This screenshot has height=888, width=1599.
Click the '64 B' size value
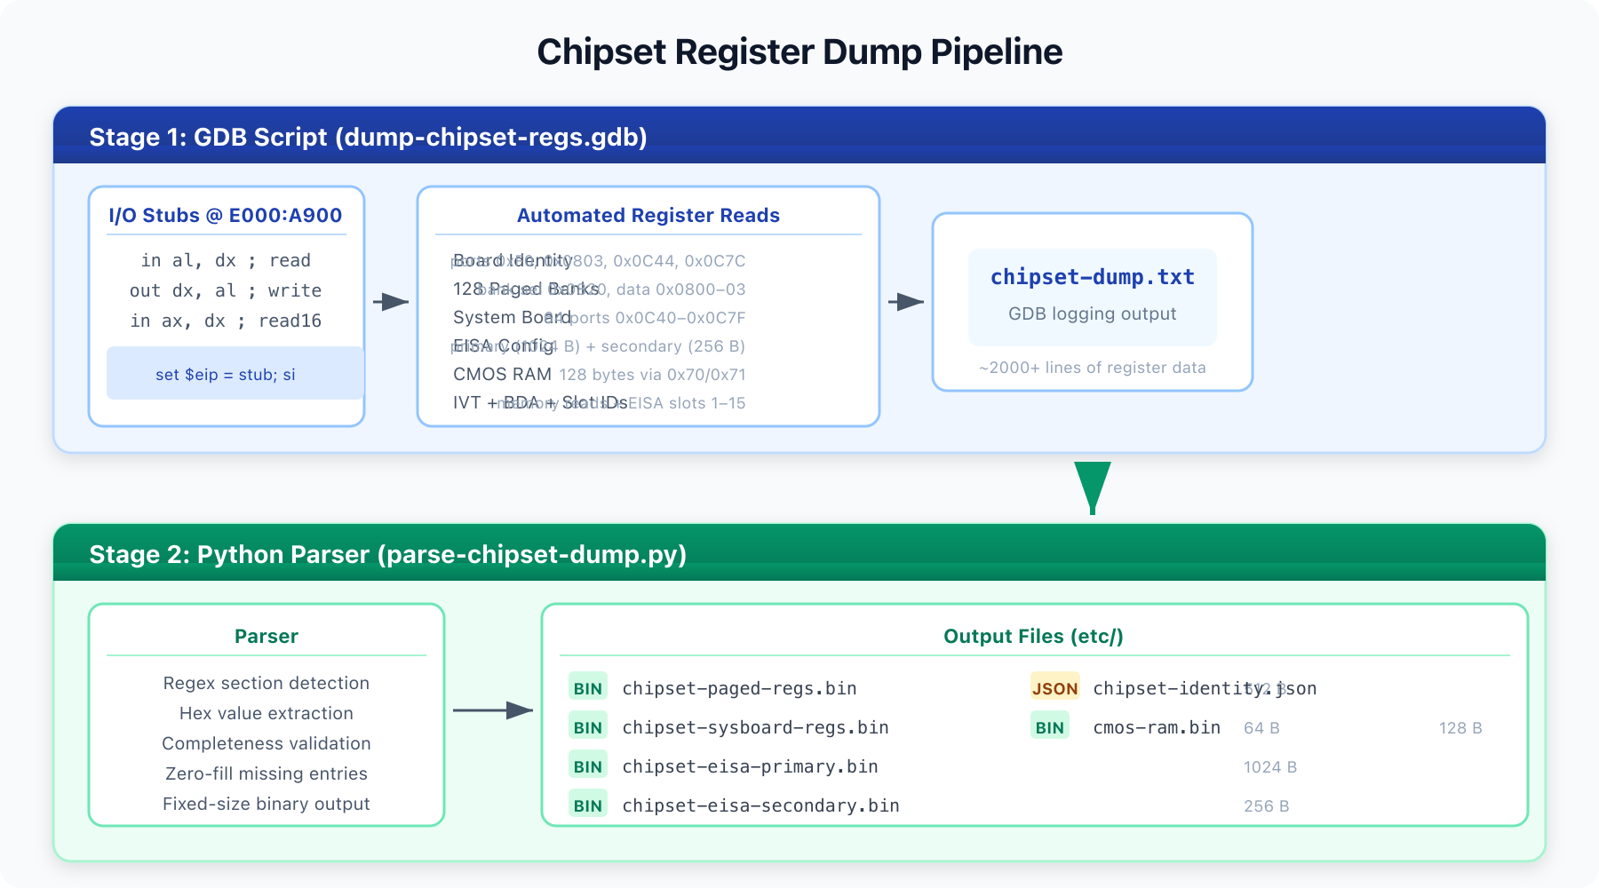coord(1261,728)
